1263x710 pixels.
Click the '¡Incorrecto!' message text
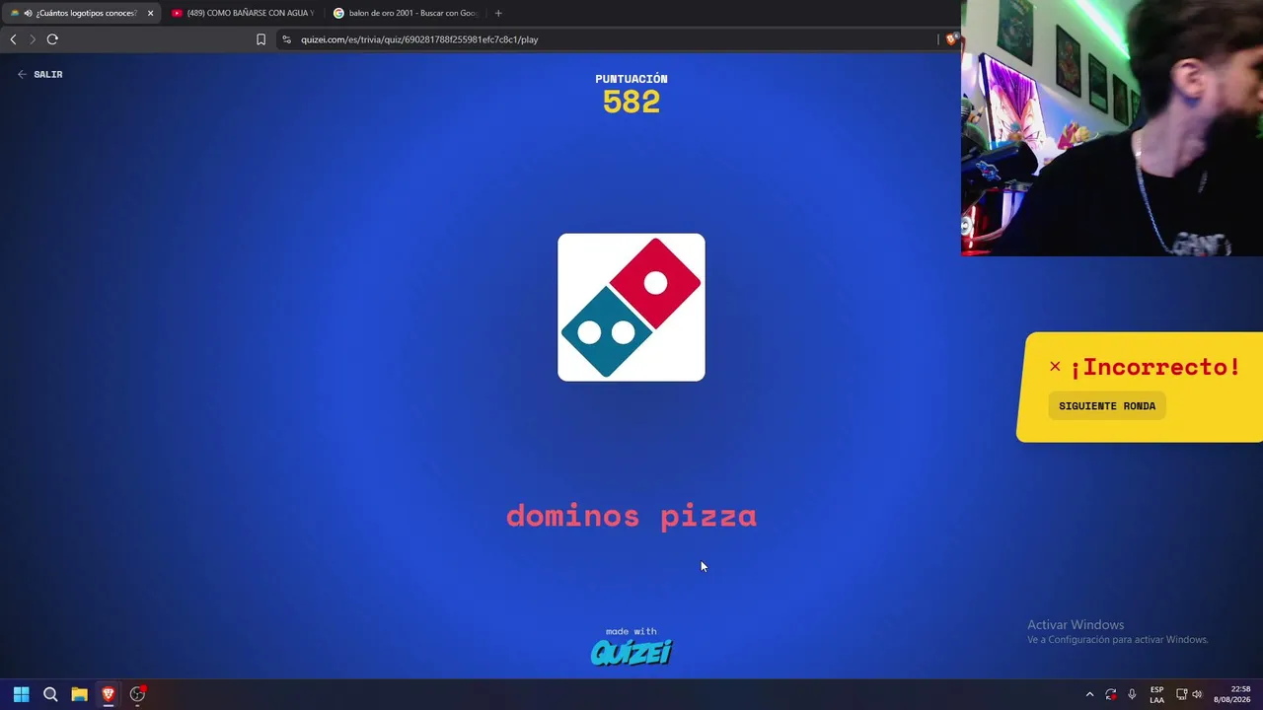[x=1154, y=367]
